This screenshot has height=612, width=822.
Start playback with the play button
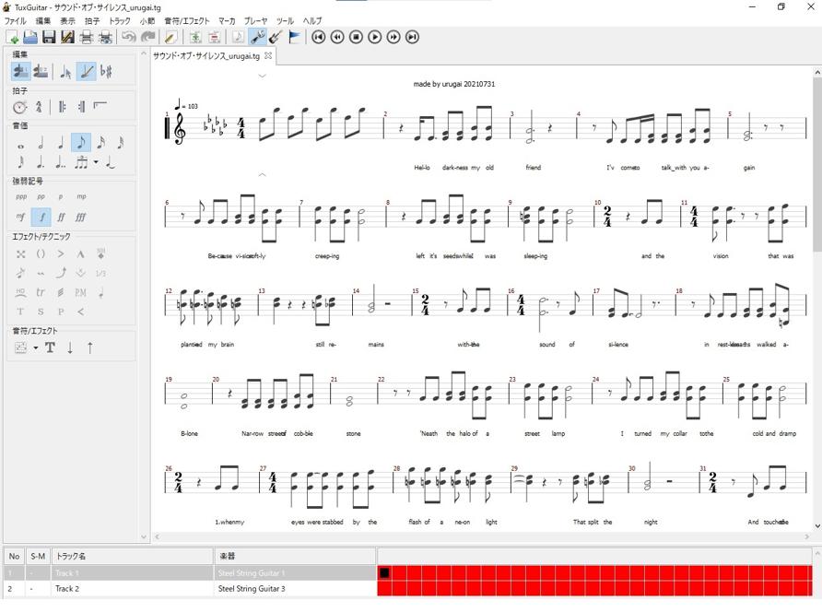[x=375, y=37]
